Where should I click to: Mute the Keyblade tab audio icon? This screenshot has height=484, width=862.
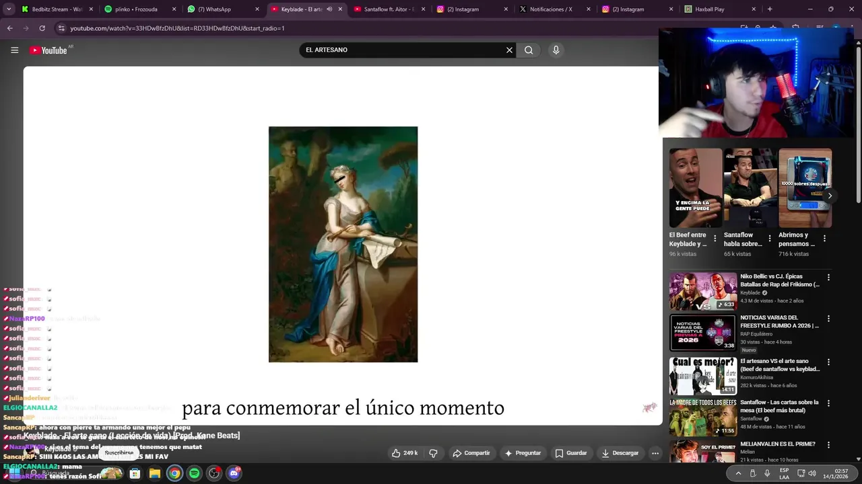329,9
